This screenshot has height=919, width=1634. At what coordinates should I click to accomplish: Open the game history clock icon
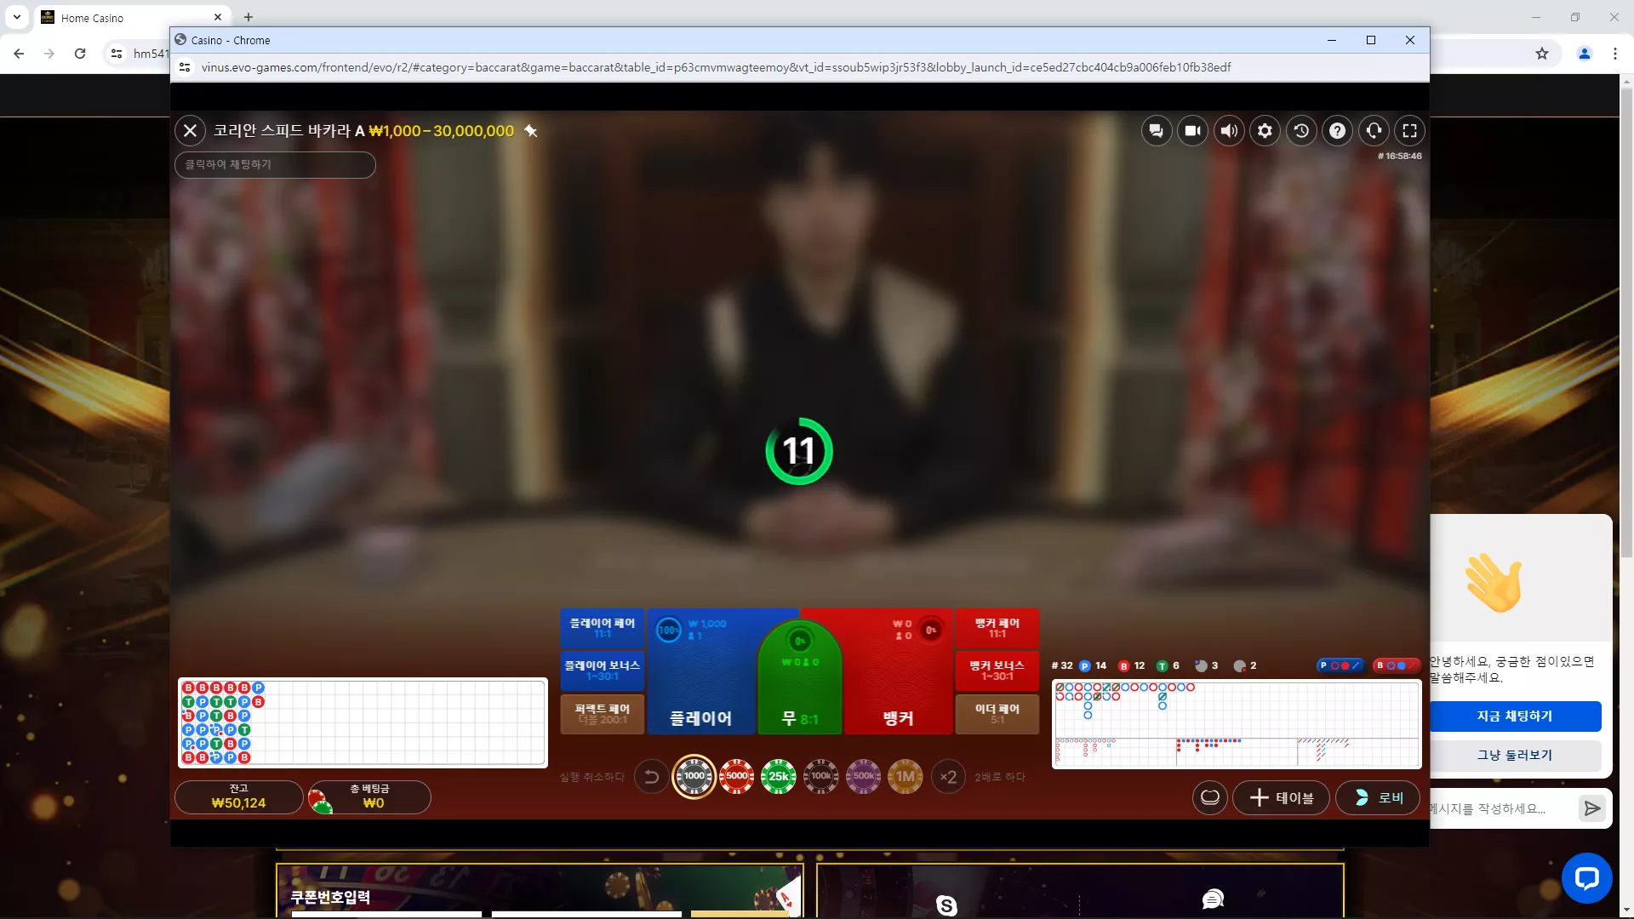(1301, 131)
